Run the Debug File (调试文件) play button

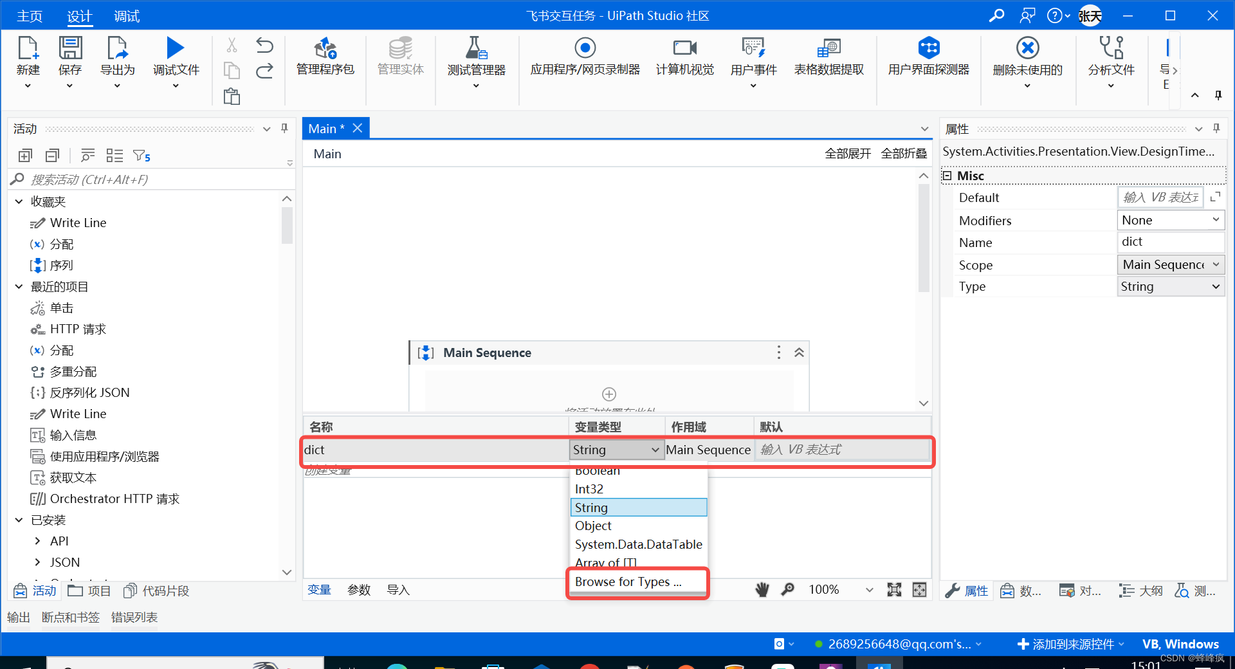tap(175, 48)
